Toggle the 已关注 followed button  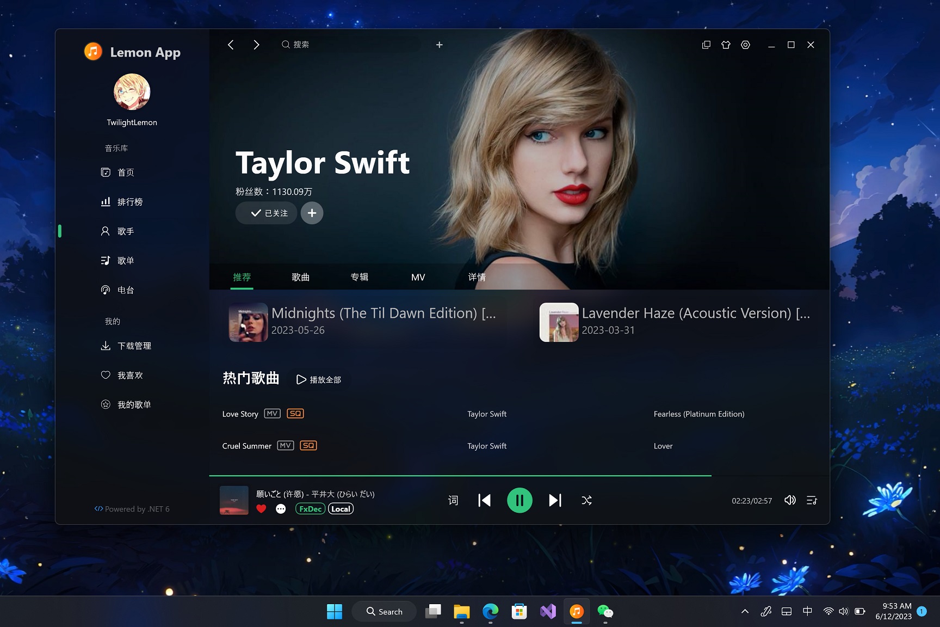coord(266,213)
